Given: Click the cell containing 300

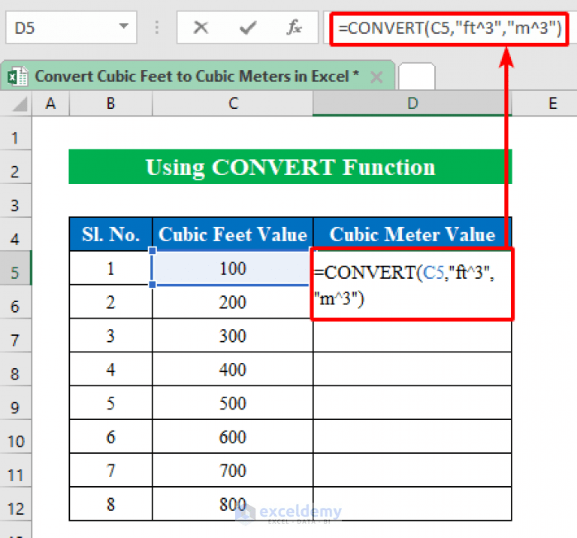Looking at the screenshot, I should click(233, 336).
